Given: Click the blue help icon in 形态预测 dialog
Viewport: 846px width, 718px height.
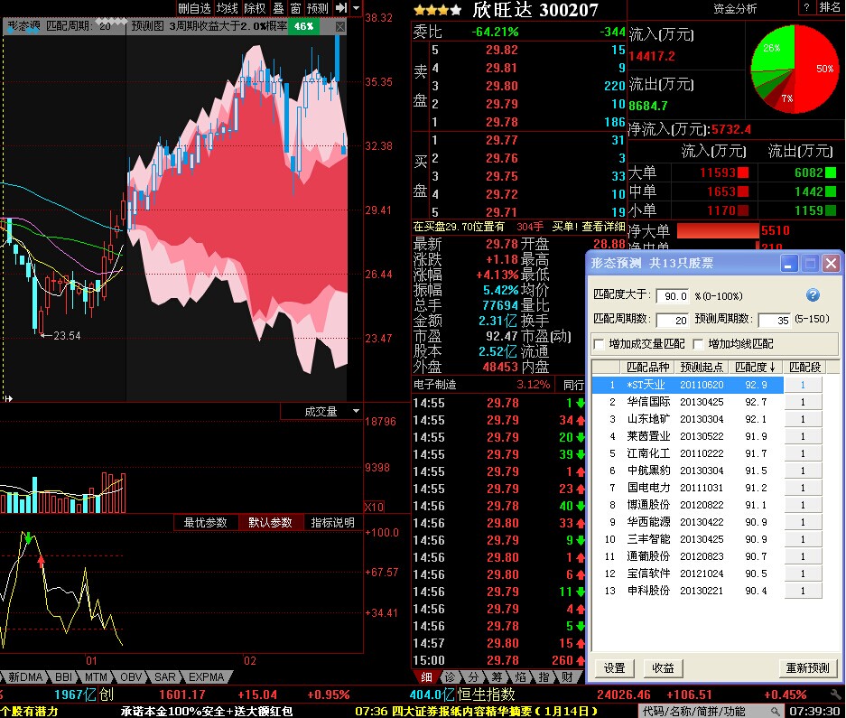Looking at the screenshot, I should pyautogui.click(x=813, y=294).
